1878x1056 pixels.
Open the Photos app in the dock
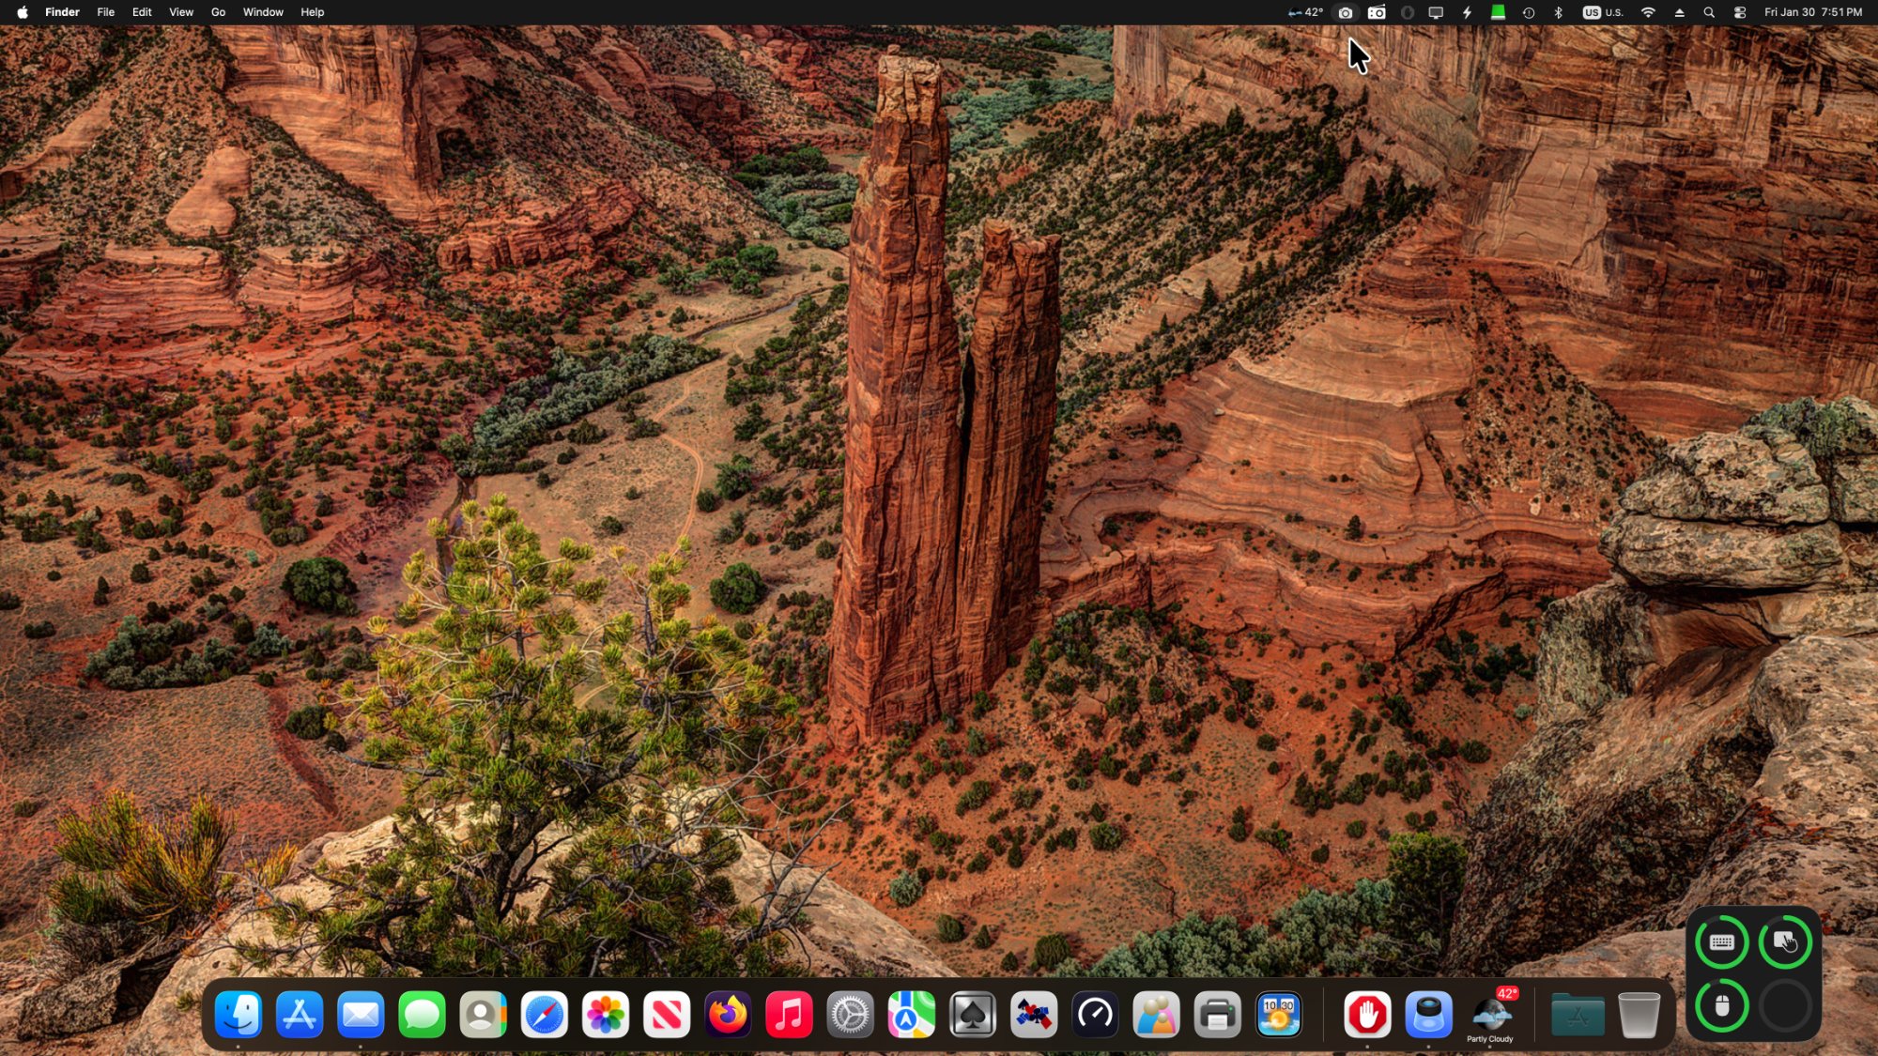[606, 1015]
